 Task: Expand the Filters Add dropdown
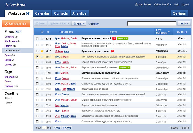point(18,32)
